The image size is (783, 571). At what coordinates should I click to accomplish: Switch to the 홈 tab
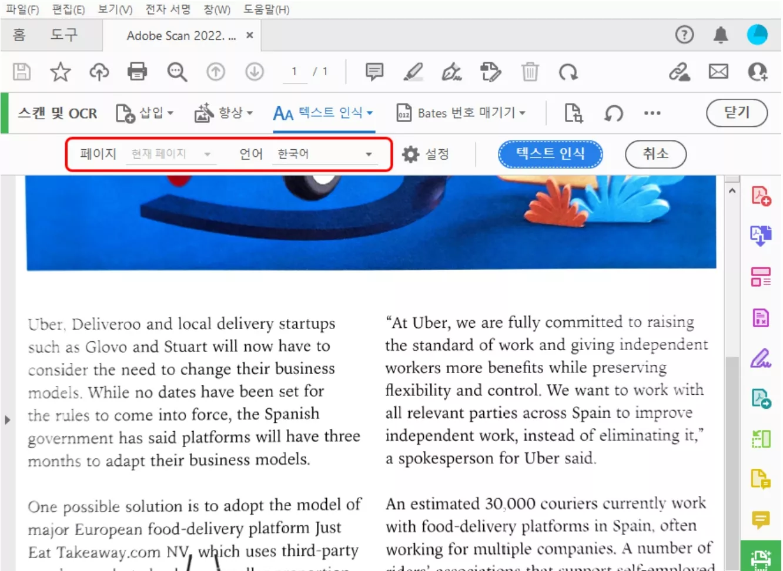point(19,35)
